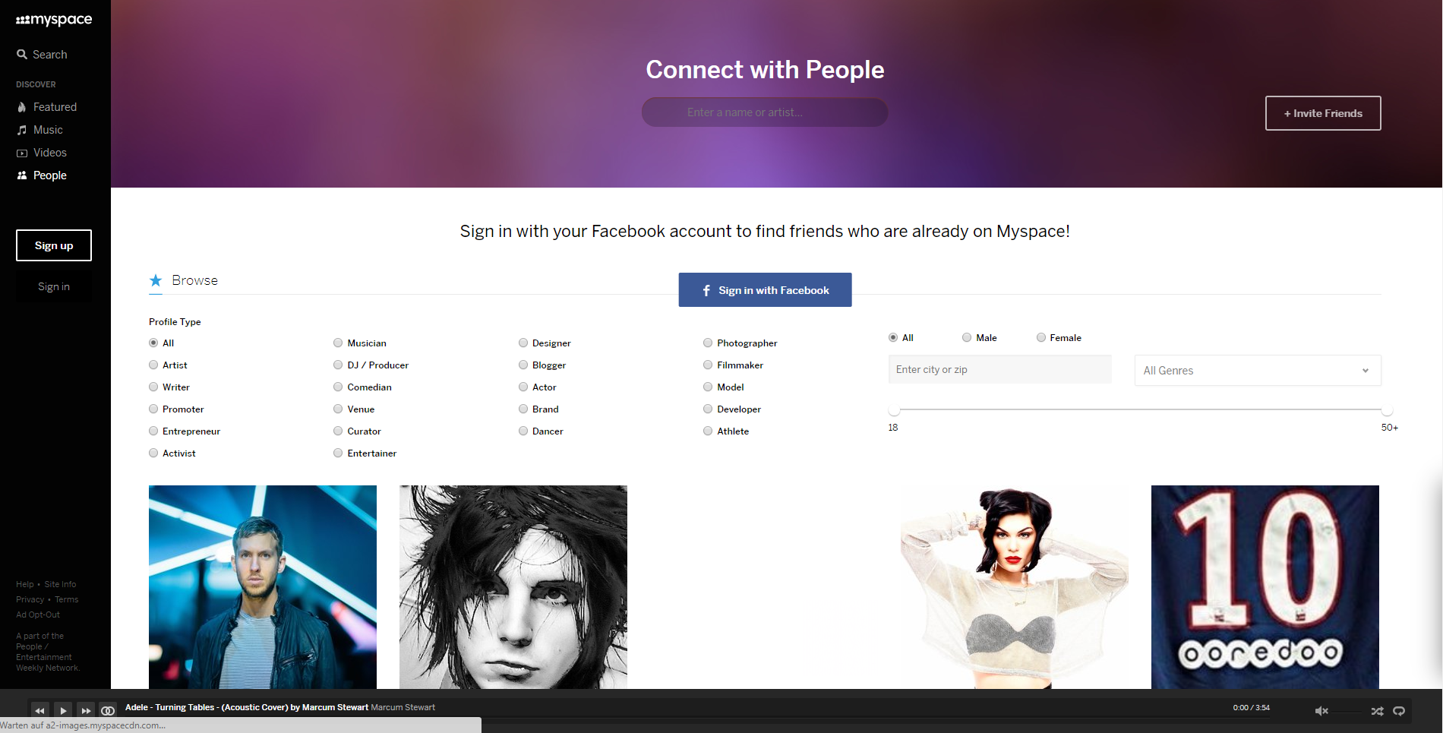Focus the name or artist search field
The width and height of the screenshot is (1443, 733).
coord(765,112)
